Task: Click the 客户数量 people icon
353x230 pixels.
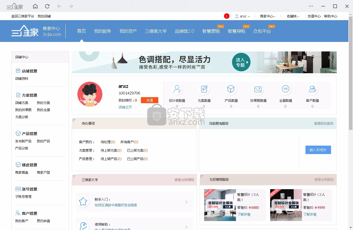Action: 312,89
